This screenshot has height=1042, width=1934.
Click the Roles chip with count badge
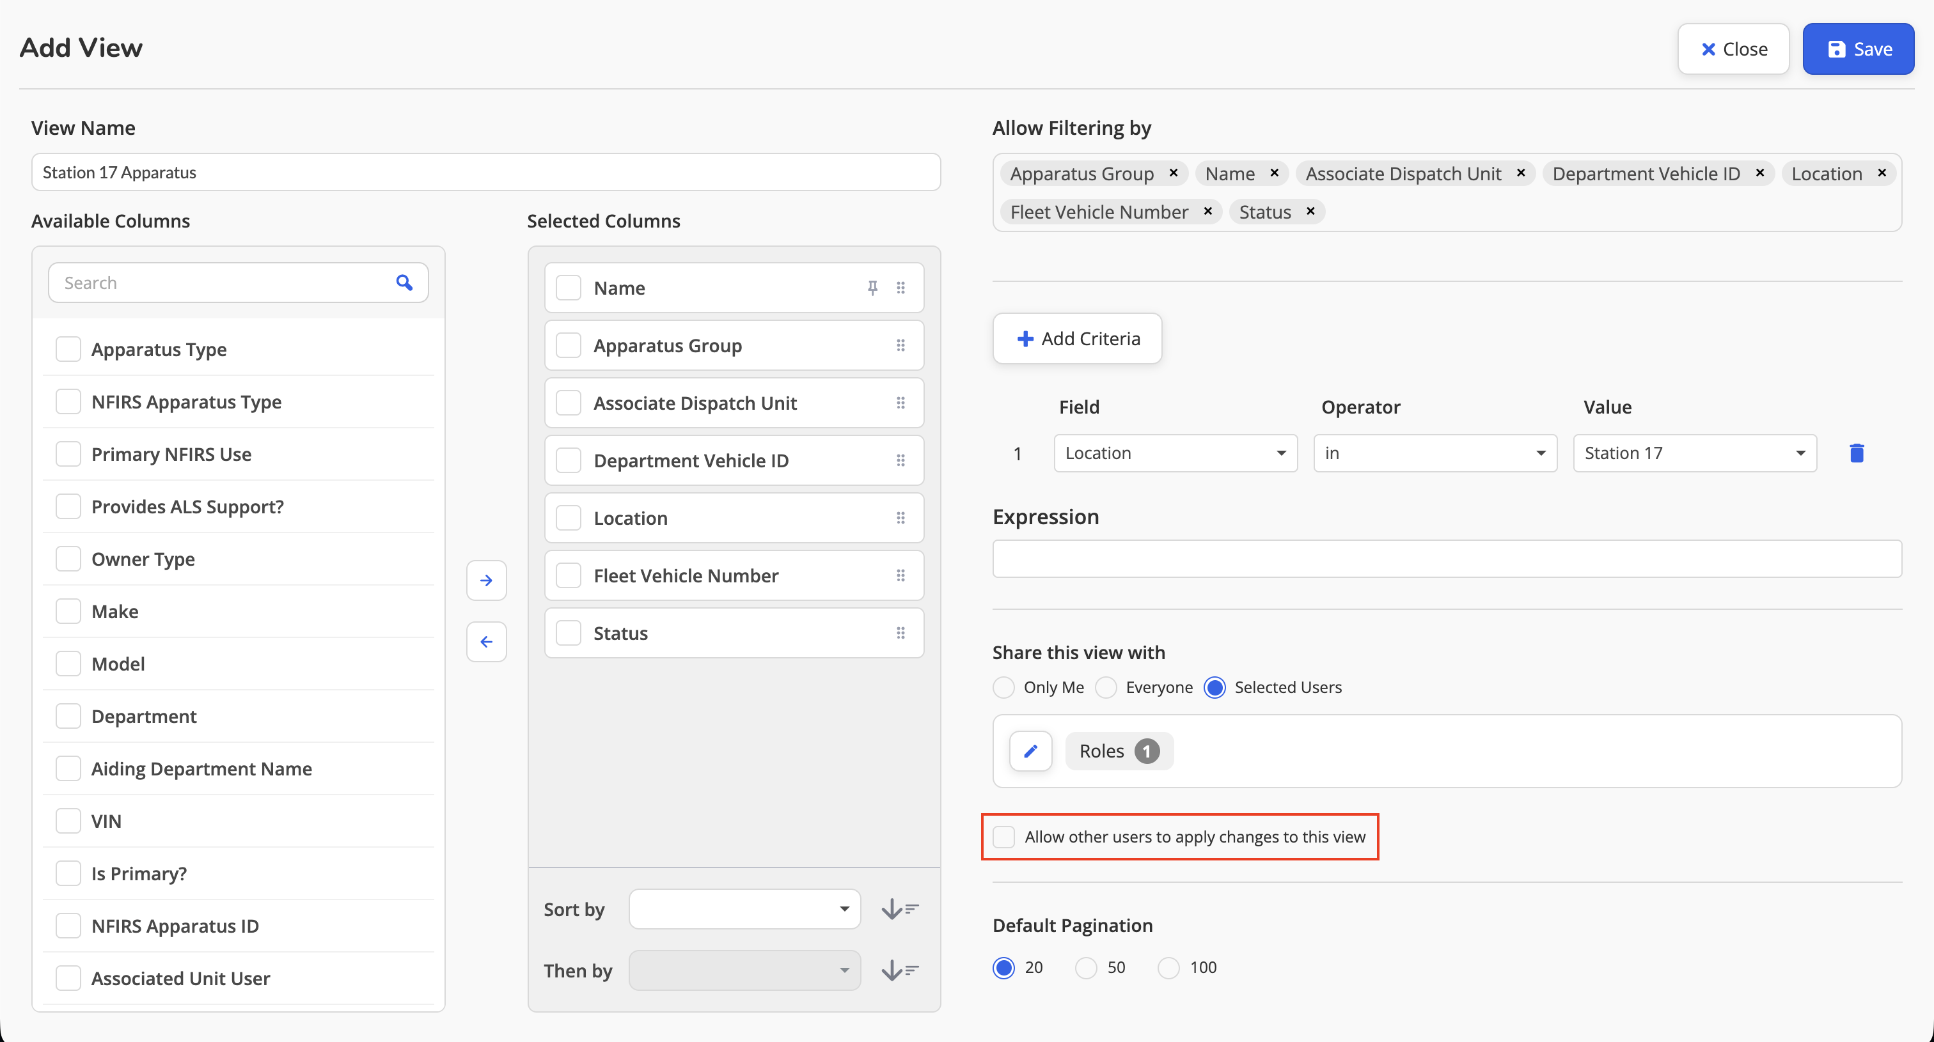click(1119, 751)
